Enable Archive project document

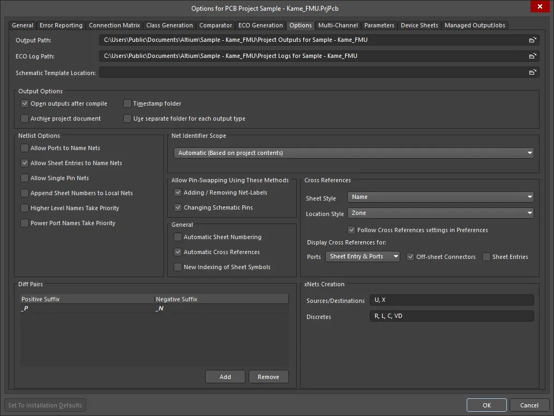25,118
